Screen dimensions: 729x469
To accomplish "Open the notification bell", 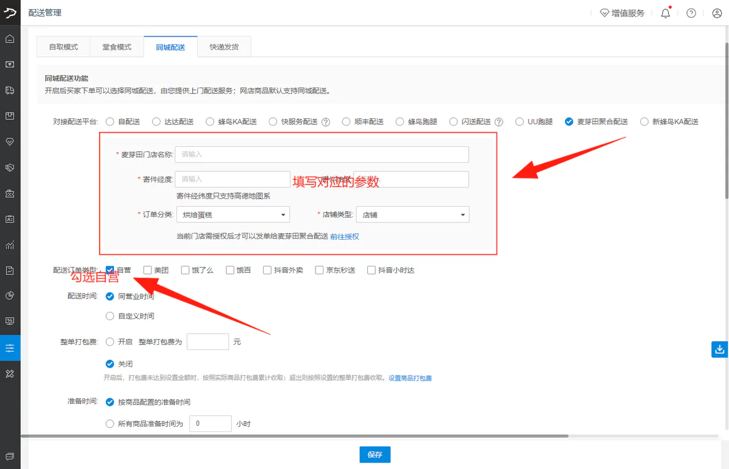I will 665,13.
